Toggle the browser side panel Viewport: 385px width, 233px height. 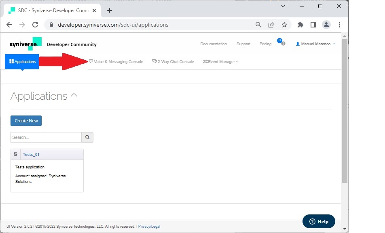coord(313,25)
